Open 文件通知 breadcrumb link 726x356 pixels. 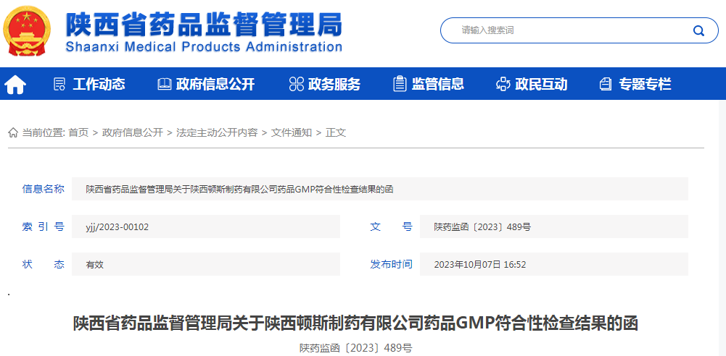point(292,132)
